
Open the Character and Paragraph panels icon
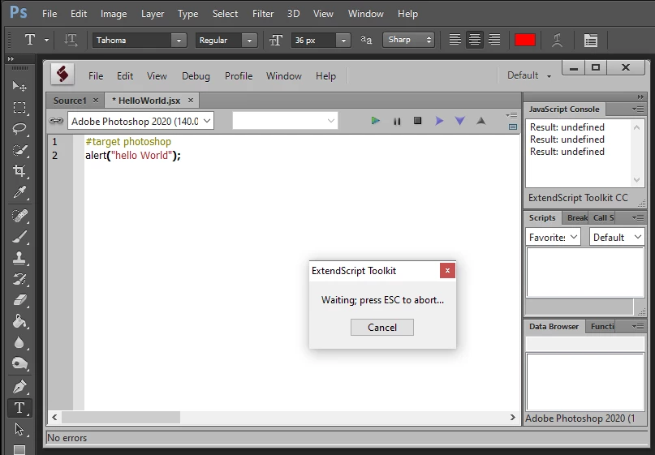590,40
